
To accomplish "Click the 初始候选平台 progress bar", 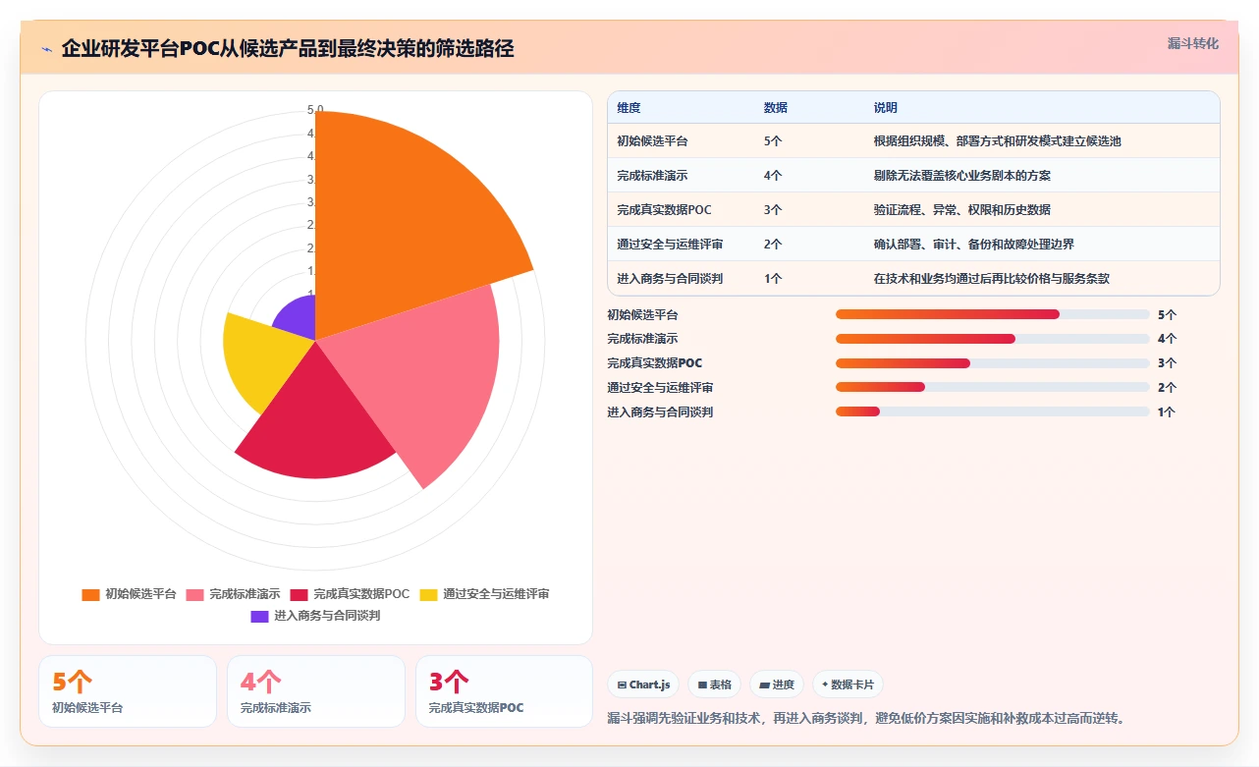I will coord(992,314).
